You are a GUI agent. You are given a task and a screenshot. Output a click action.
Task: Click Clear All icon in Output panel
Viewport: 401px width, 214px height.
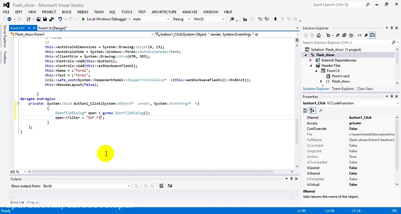pos(161,186)
